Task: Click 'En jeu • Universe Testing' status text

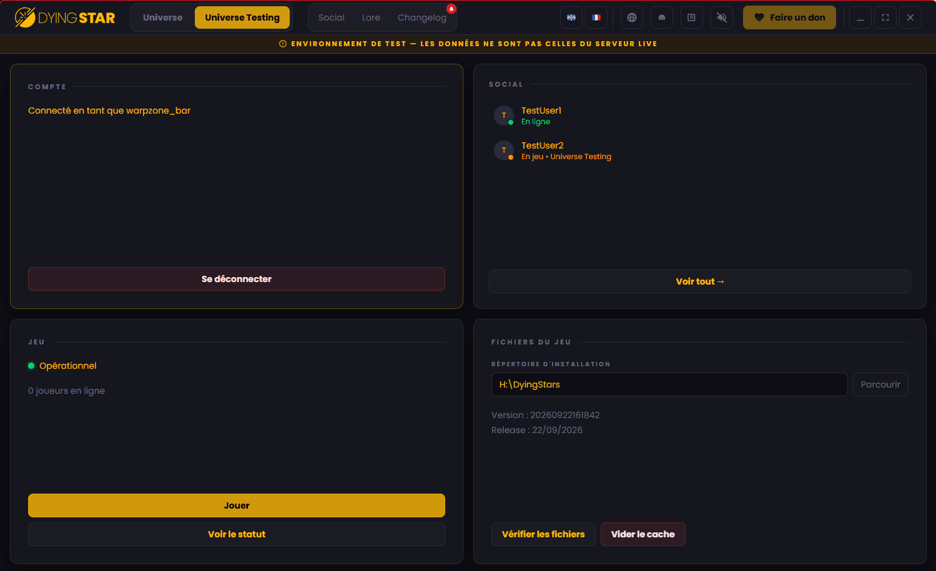Action: [566, 157]
